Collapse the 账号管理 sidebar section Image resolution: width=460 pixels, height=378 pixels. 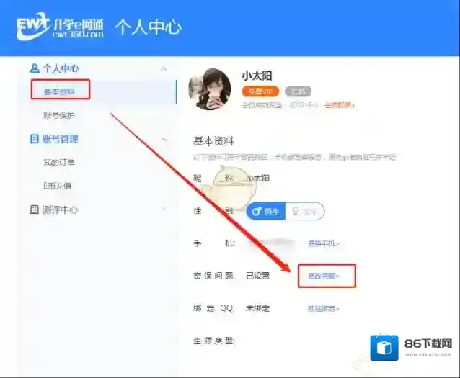[164, 139]
